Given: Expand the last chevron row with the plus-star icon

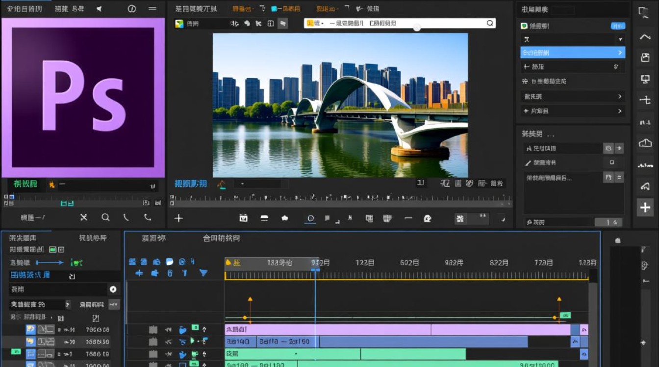Looking at the screenshot, I should pyautogui.click(x=573, y=111).
